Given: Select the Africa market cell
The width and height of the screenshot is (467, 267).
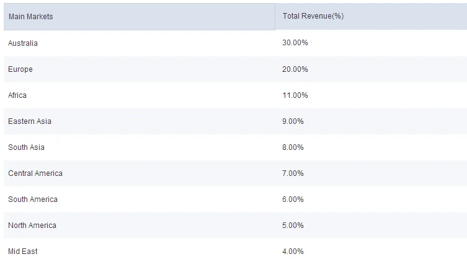Looking at the screenshot, I should coord(17,95).
